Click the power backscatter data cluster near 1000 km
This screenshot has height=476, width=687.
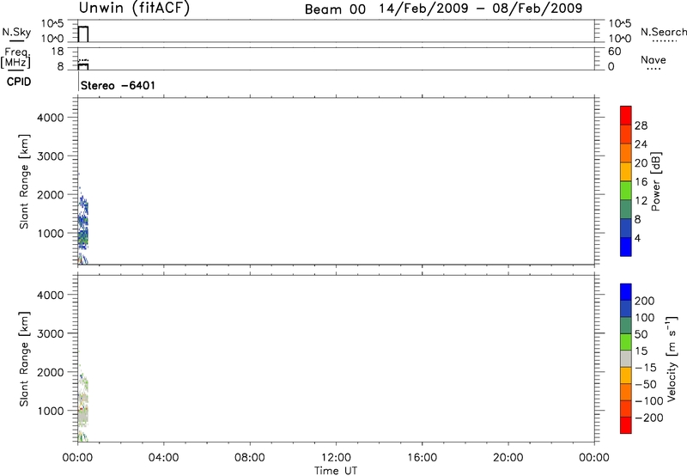coord(83,236)
